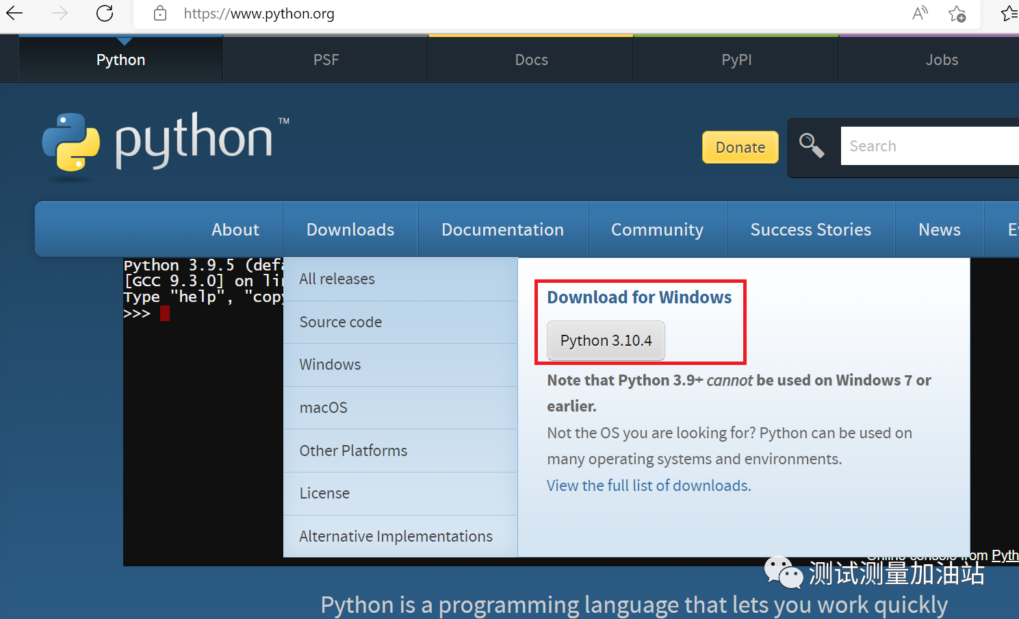The width and height of the screenshot is (1019, 619).
Task: Click the 'Not the OS you are looking for' text
Action: (730, 446)
